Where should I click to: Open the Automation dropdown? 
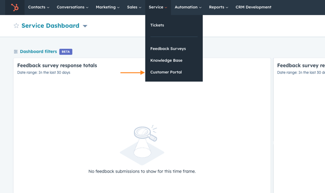coord(188,7)
